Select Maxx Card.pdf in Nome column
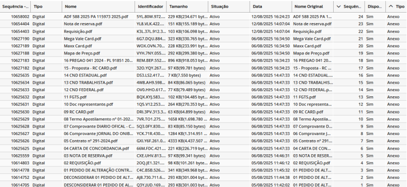 [x=78, y=46]
